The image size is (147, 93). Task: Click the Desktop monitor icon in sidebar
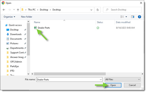click(8, 30)
